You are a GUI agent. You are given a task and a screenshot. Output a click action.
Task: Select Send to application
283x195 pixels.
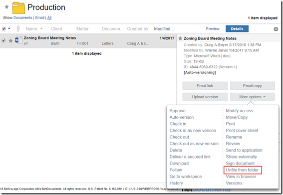(x=244, y=150)
